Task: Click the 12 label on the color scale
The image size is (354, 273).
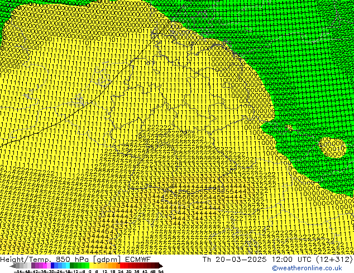Action: (104, 271)
